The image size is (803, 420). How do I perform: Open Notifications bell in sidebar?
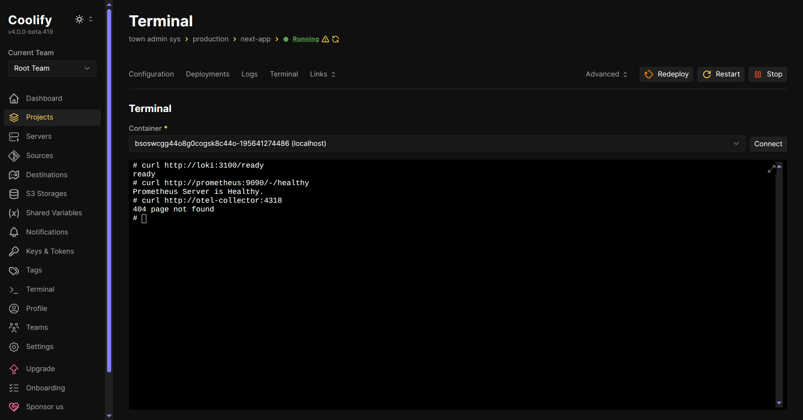pyautogui.click(x=14, y=232)
